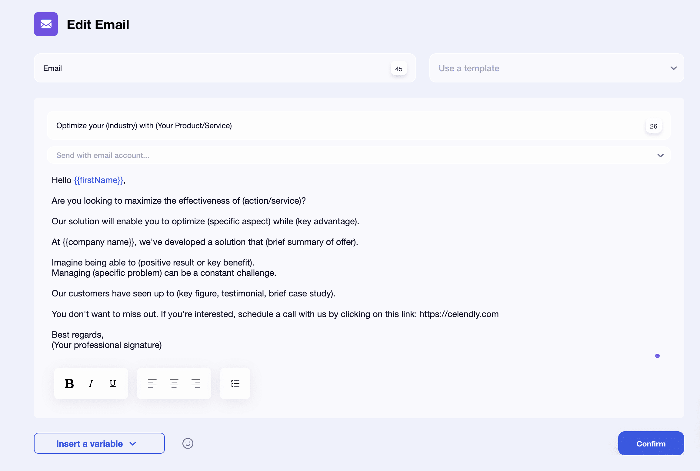Click the Bold formatting icon
This screenshot has height=471, width=700.
pos(69,383)
